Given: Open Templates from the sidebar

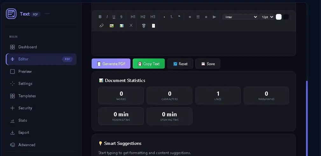Looking at the screenshot, I should [41, 96].
